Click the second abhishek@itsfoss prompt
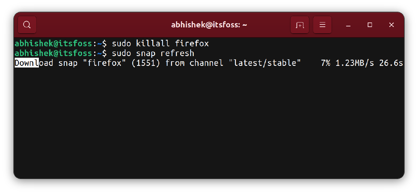Image resolution: width=418 pixels, height=194 pixels. coord(53,53)
